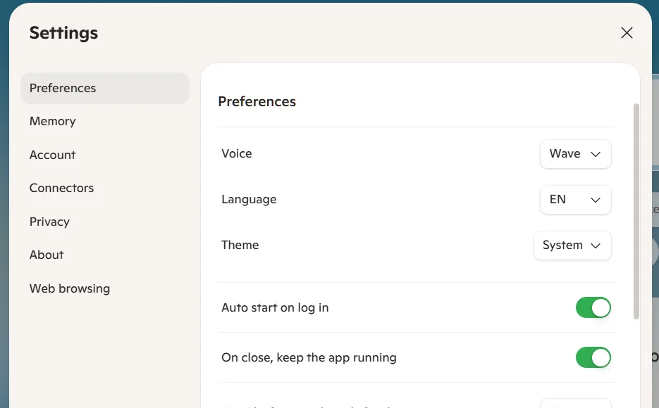Turn off keep the app running on close
Viewport: 659px width, 408px height.
point(593,357)
